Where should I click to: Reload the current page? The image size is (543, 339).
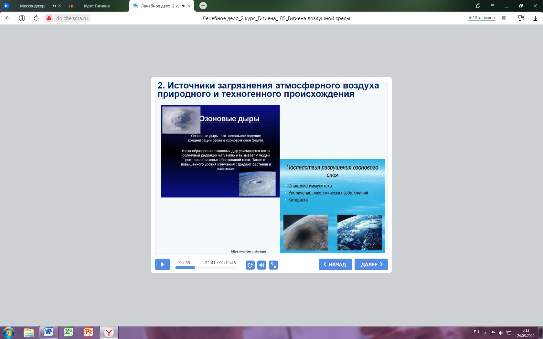click(x=36, y=18)
